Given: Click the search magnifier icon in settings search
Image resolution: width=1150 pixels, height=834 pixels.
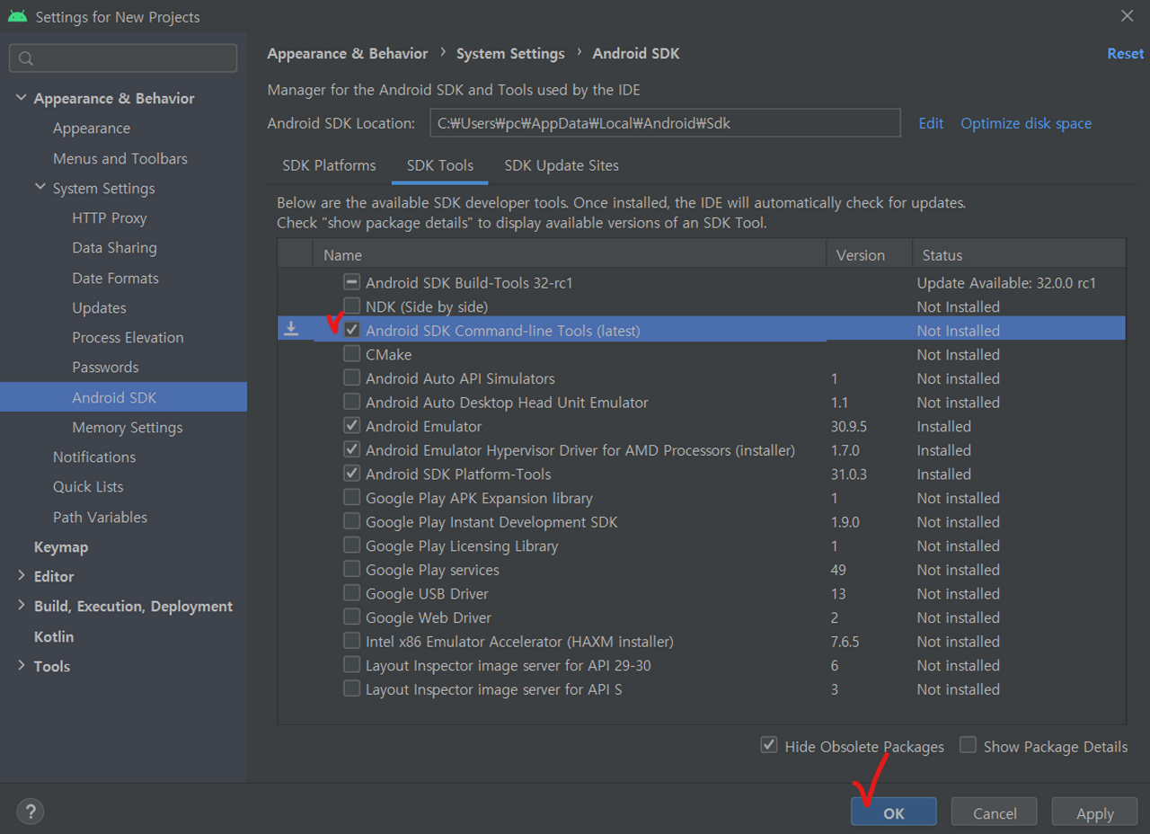Looking at the screenshot, I should click(26, 58).
